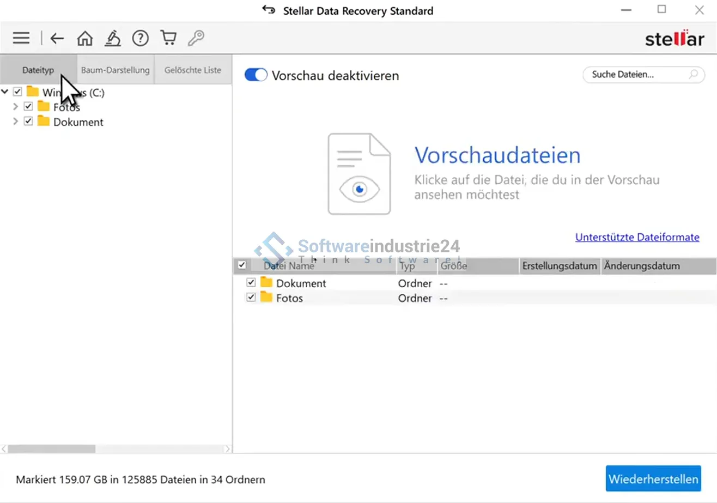Click the magnifier in the search box
The width and height of the screenshot is (717, 503).
694,75
